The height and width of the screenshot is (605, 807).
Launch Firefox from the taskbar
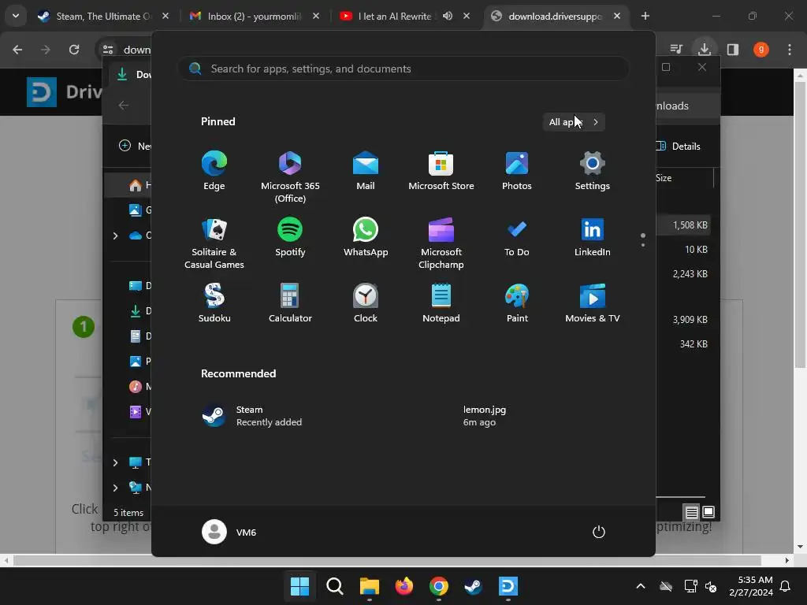click(x=404, y=586)
